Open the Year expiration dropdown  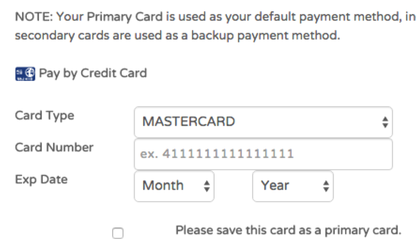[x=293, y=186]
